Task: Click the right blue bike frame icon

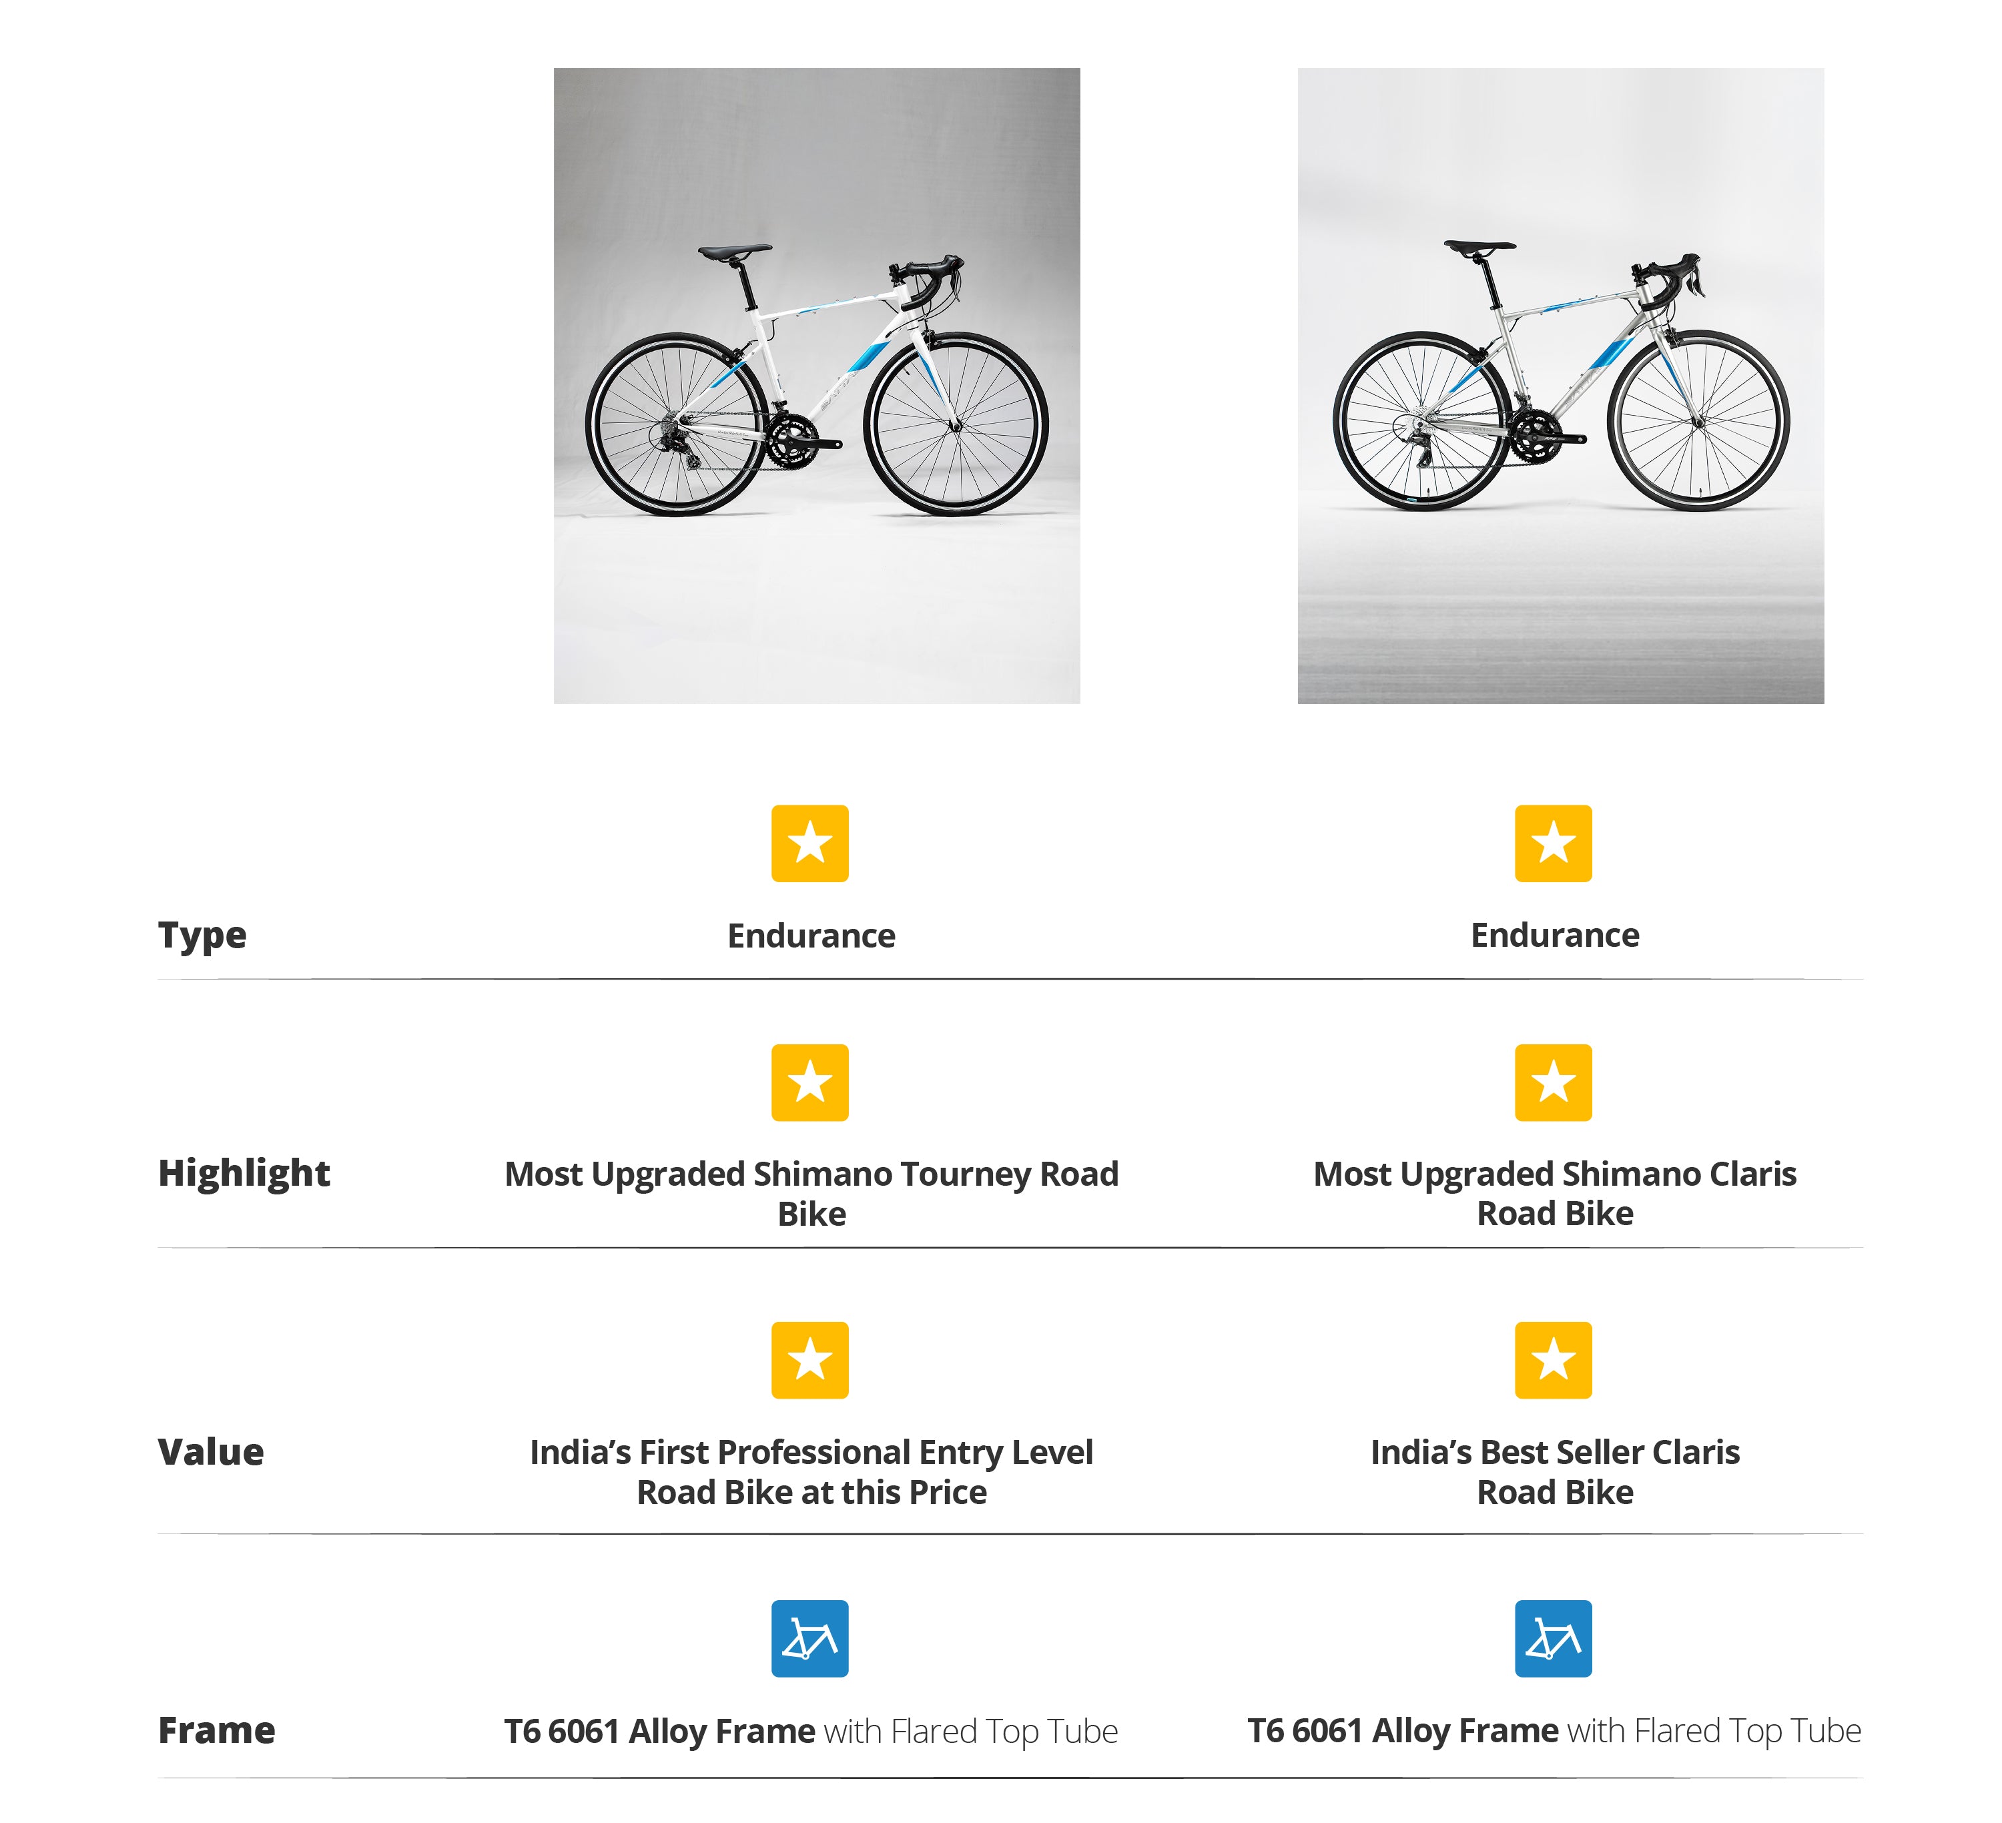Action: tap(1552, 1638)
